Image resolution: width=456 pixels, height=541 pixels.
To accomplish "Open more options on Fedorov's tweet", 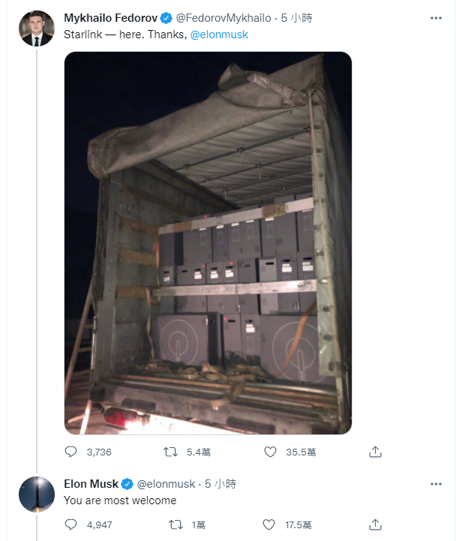I will 436,17.
